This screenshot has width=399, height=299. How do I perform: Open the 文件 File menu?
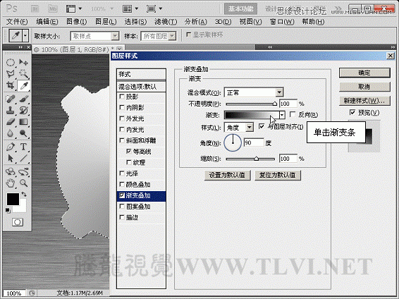tap(17, 22)
